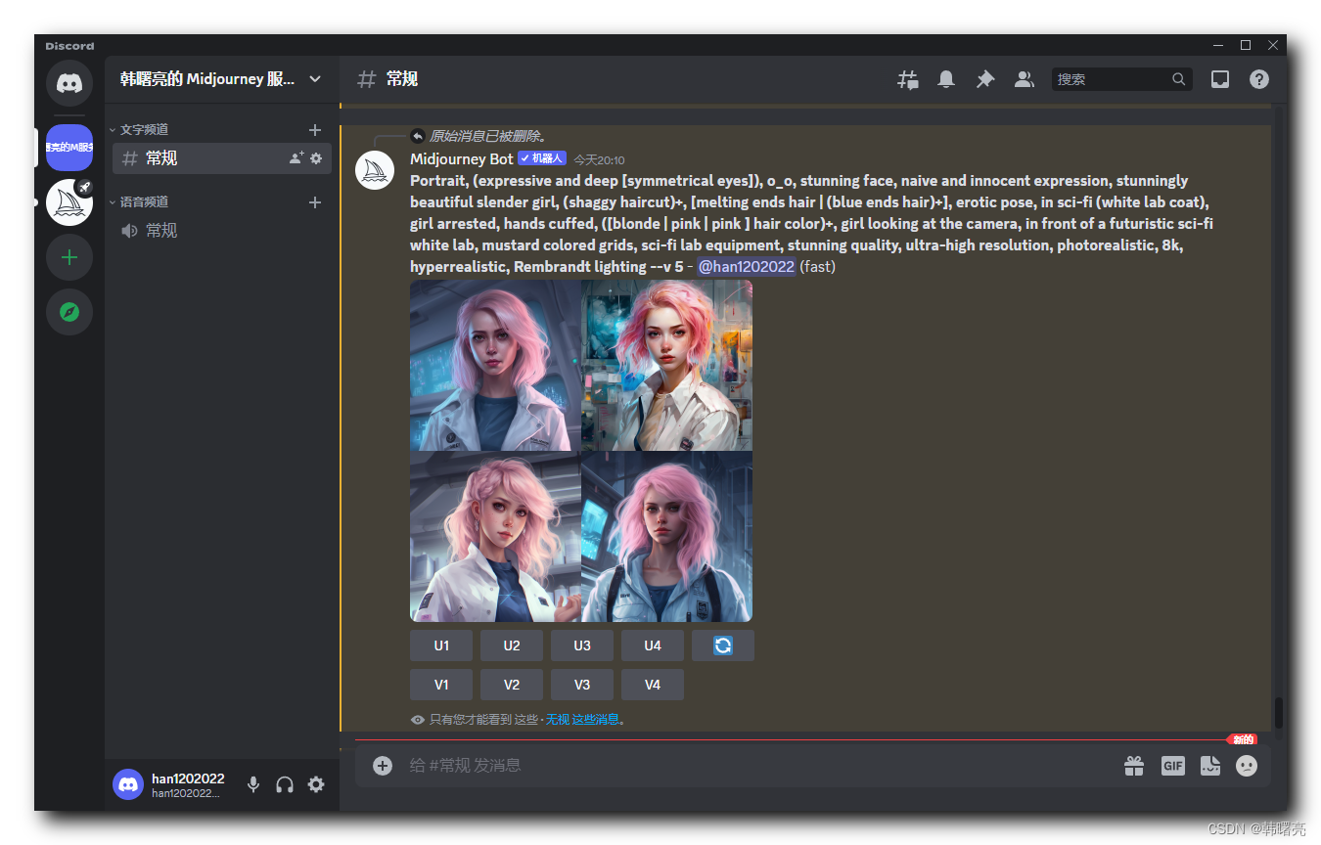1321x845 pixels.
Task: Open the emoji picker
Action: [x=1247, y=766]
